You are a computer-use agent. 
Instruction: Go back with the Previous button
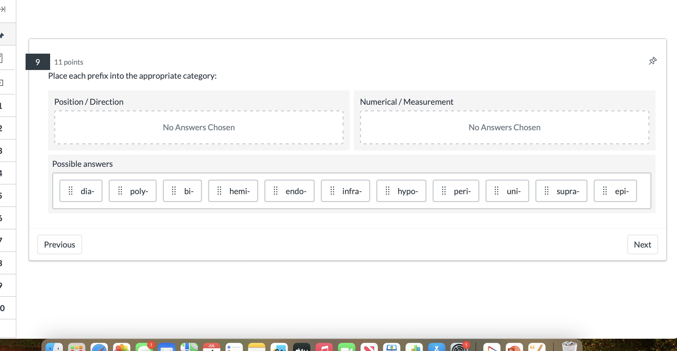(60, 244)
